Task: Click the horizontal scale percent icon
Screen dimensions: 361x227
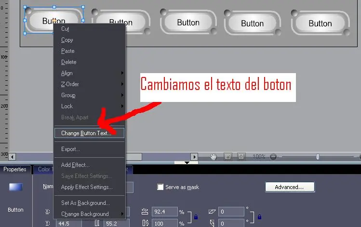Action: pos(145,212)
